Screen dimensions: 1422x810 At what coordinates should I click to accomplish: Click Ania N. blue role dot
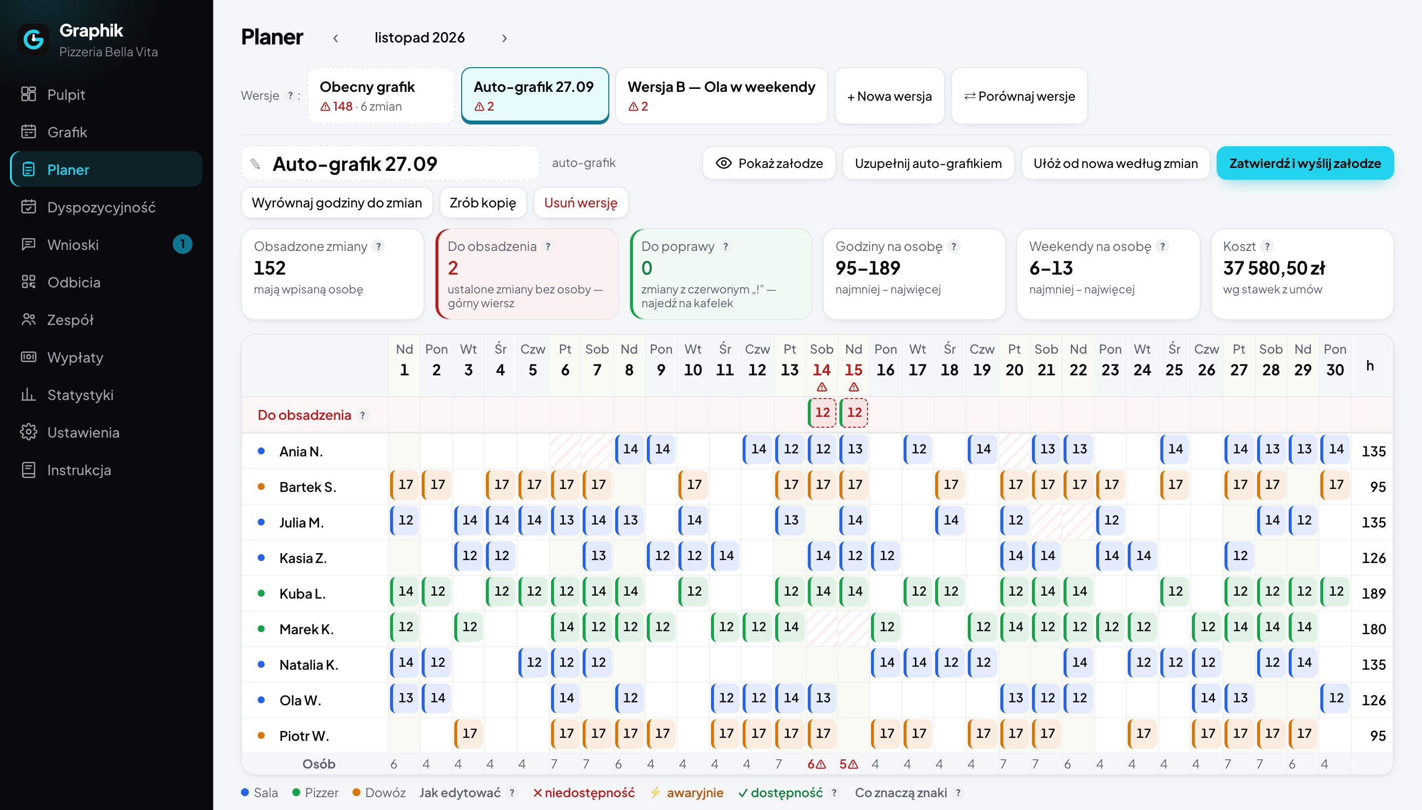click(261, 451)
